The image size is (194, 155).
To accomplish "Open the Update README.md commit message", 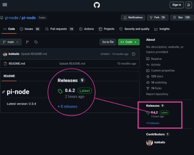I will [x=34, y=54].
